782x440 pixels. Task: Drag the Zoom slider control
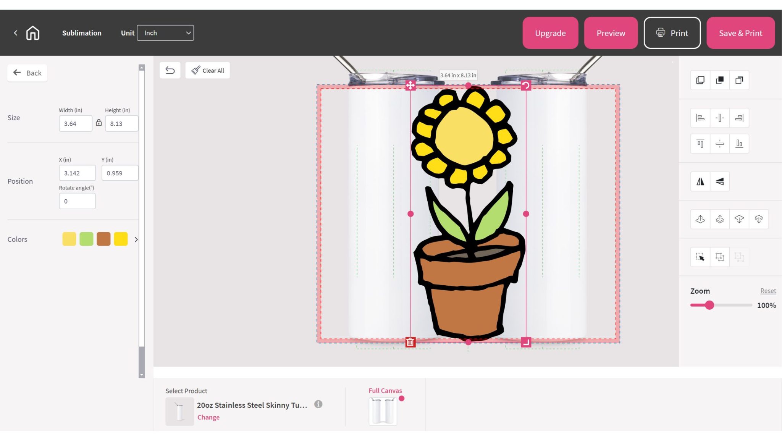coord(708,305)
